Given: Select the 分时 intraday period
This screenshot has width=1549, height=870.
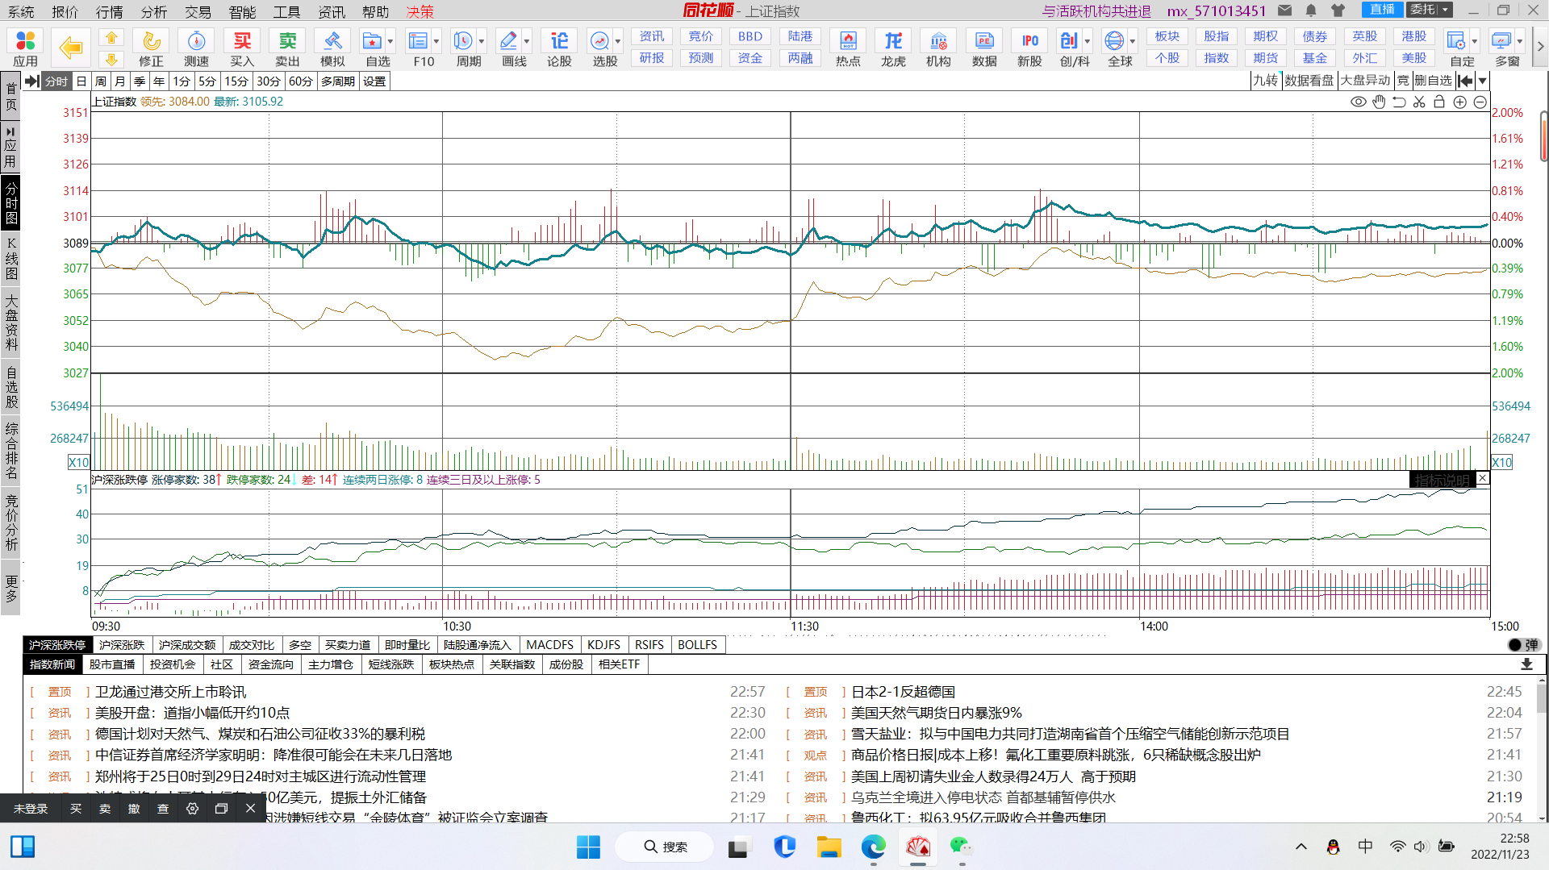Looking at the screenshot, I should coord(56,81).
